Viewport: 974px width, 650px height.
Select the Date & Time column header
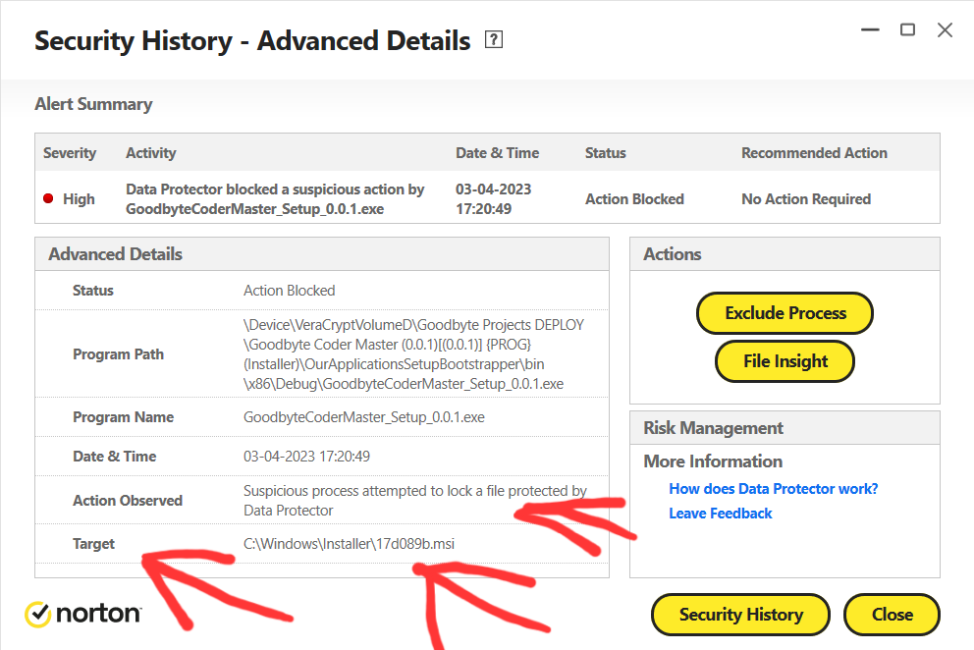tap(497, 153)
